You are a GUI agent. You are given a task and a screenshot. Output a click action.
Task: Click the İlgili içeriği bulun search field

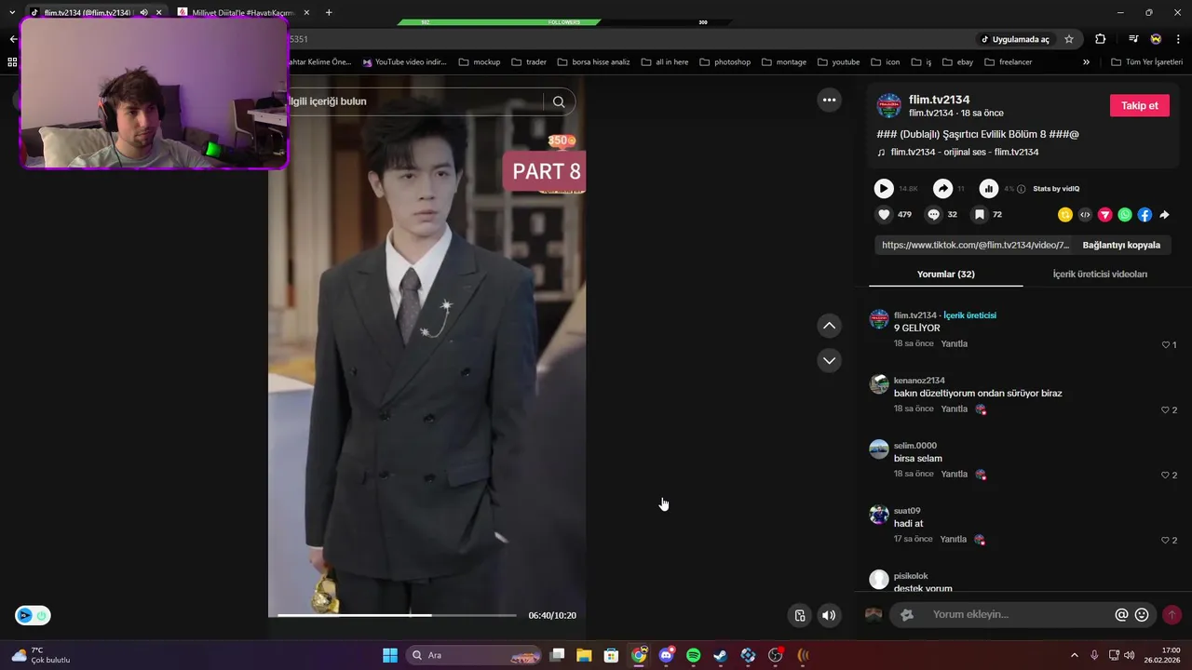(x=414, y=101)
